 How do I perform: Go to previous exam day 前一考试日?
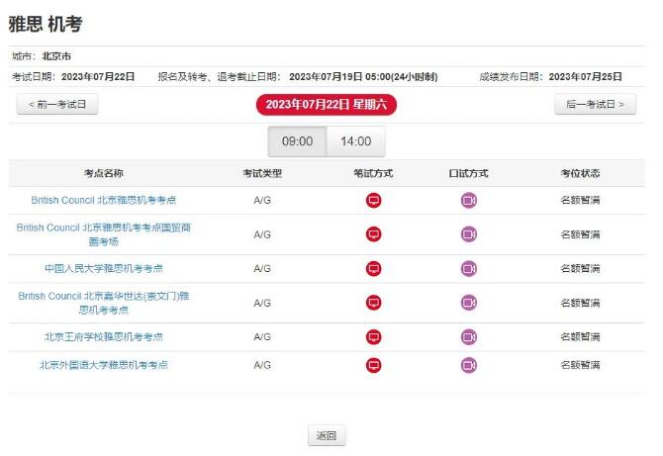[57, 104]
